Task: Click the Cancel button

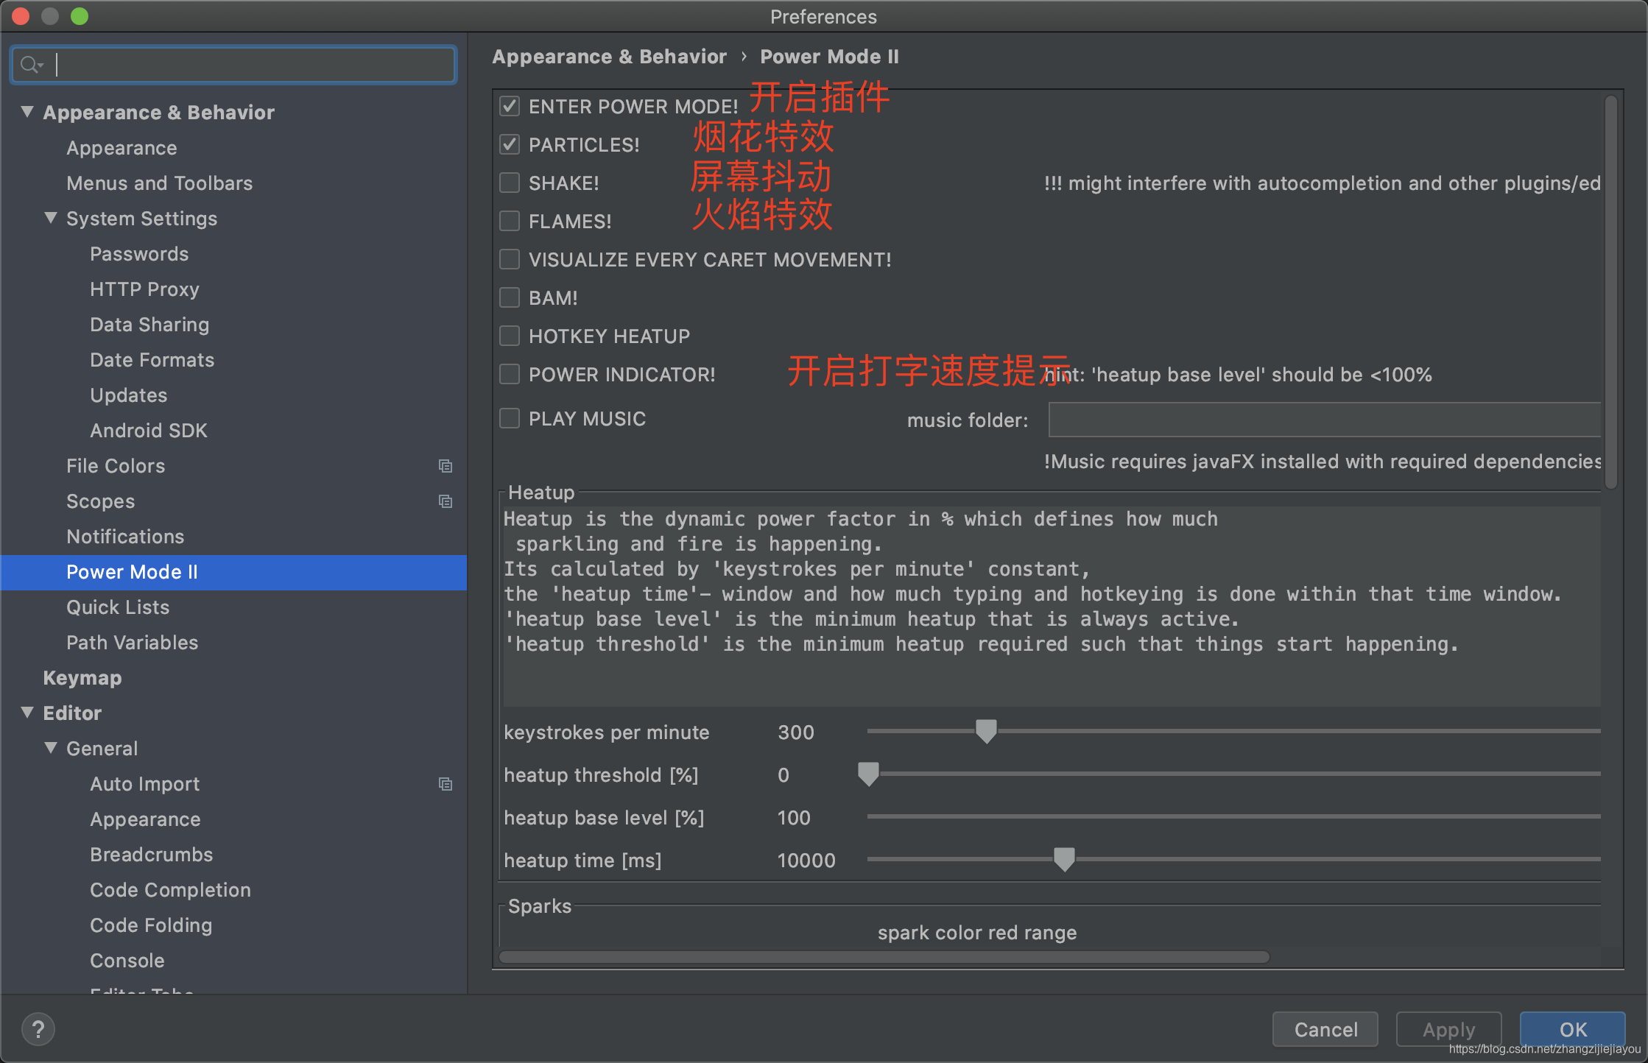Action: pos(1325,1029)
